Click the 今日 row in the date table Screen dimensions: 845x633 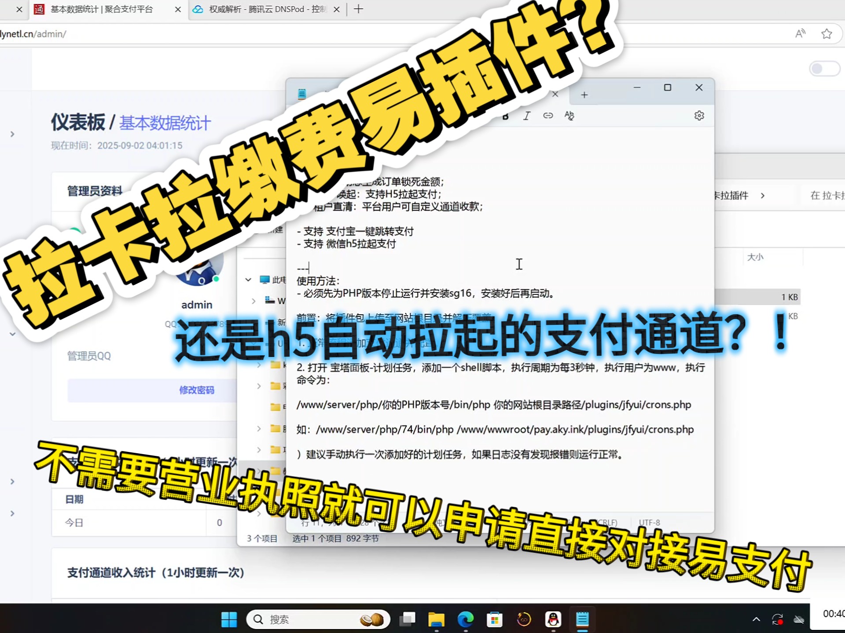coord(145,523)
